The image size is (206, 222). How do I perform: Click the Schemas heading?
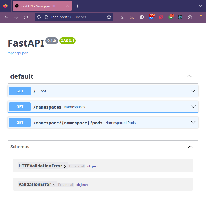(x=20, y=147)
